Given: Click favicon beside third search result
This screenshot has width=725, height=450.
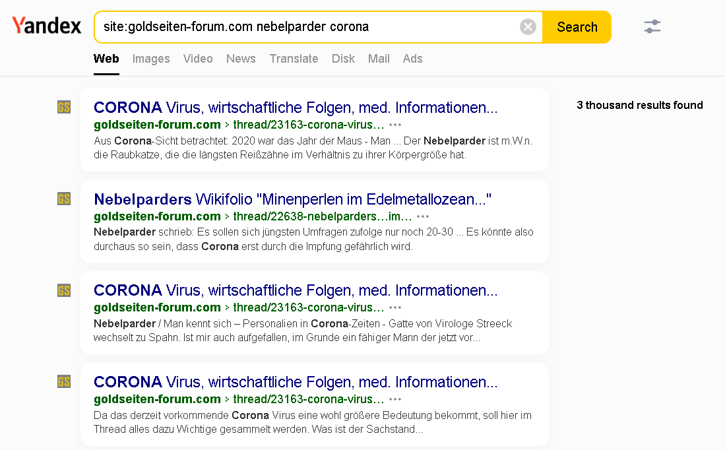Looking at the screenshot, I should [64, 290].
